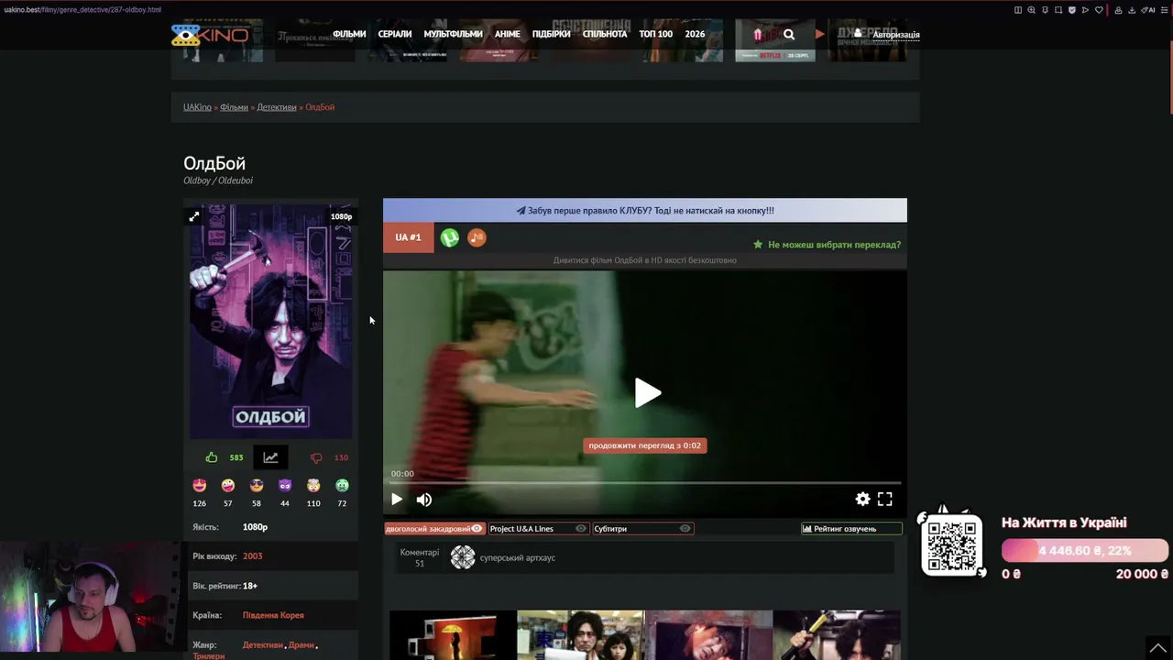This screenshot has height=660, width=1173.
Task: Open video player settings gear
Action: (862, 499)
